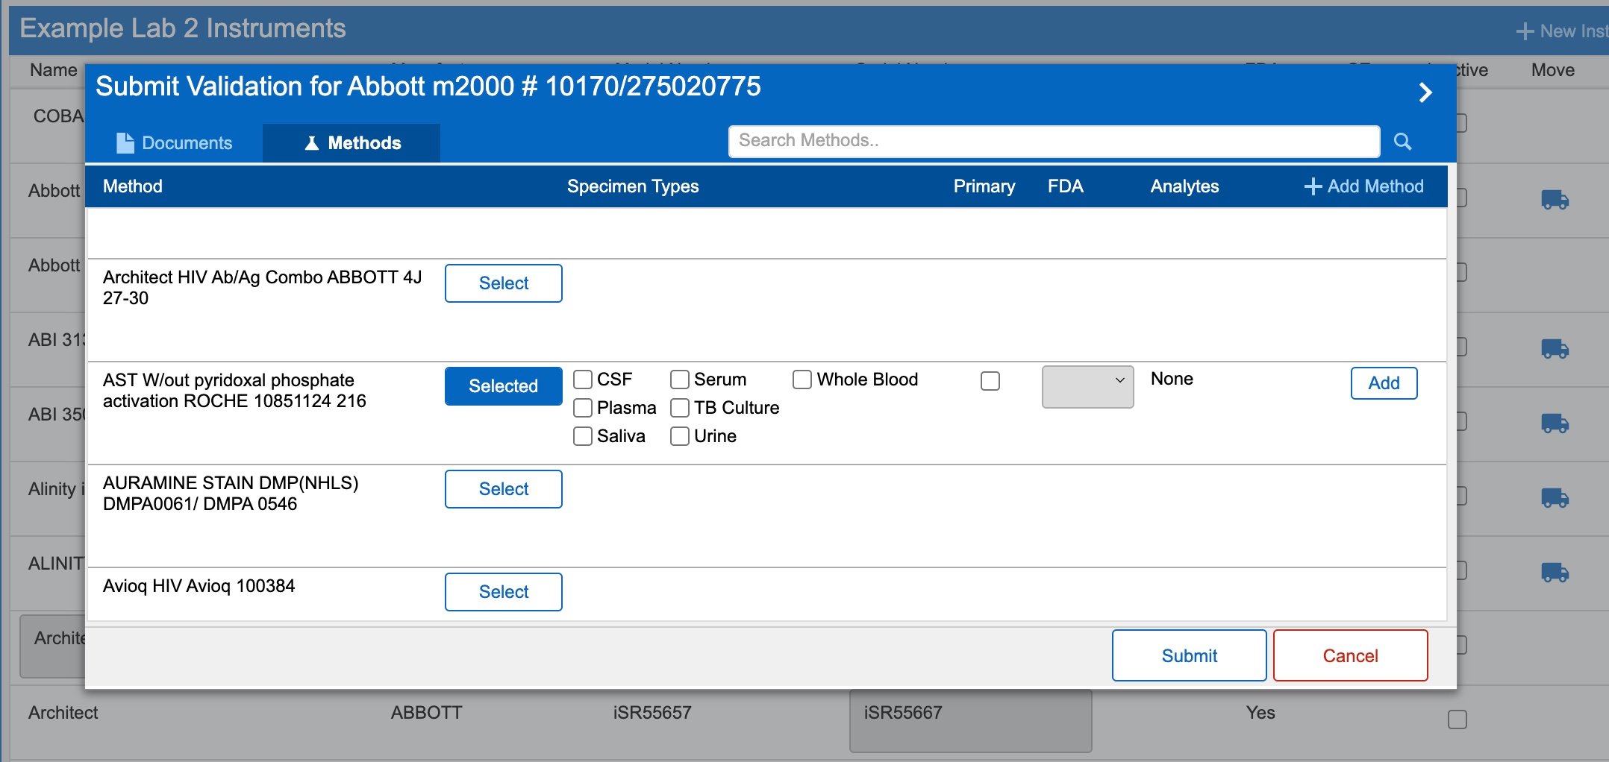Click the search magnifier icon beside Search Methods
This screenshot has height=762, width=1609.
coord(1403,141)
